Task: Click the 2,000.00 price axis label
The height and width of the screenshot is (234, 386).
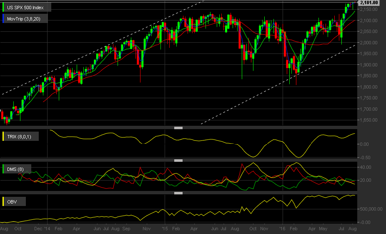Action: (x=368, y=43)
